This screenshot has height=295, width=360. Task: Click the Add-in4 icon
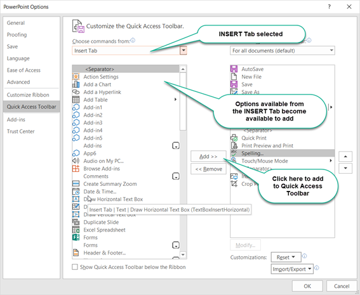click(x=76, y=130)
